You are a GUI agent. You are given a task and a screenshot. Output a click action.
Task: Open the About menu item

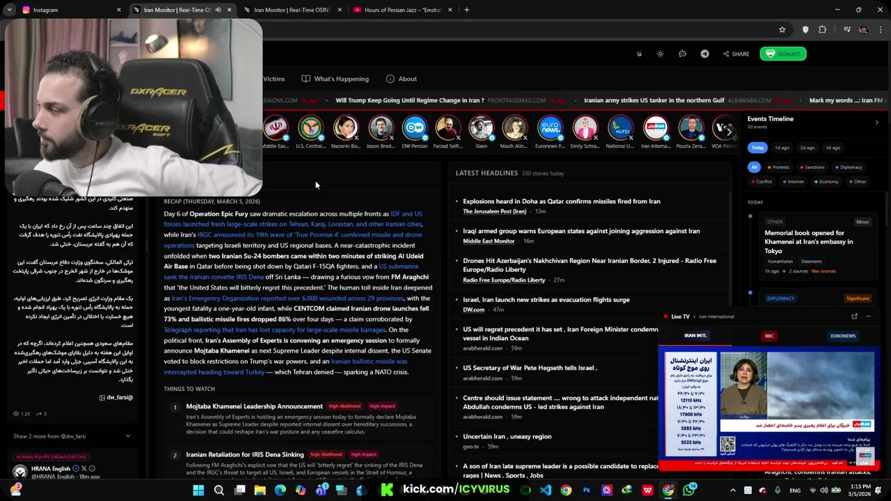pos(402,79)
